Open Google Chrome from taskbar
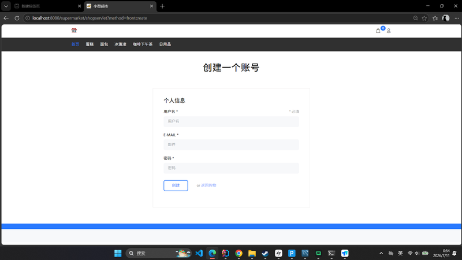Image resolution: width=462 pixels, height=260 pixels. pos(239,253)
